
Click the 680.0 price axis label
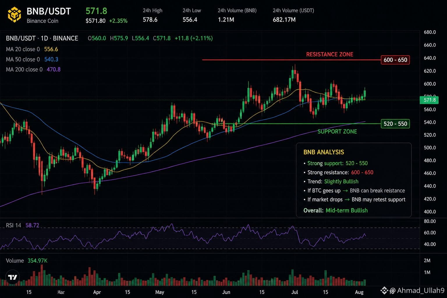tap(430, 32)
